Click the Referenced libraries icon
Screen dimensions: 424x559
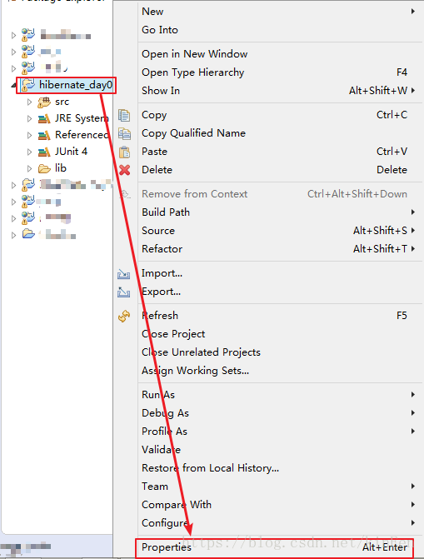(44, 136)
